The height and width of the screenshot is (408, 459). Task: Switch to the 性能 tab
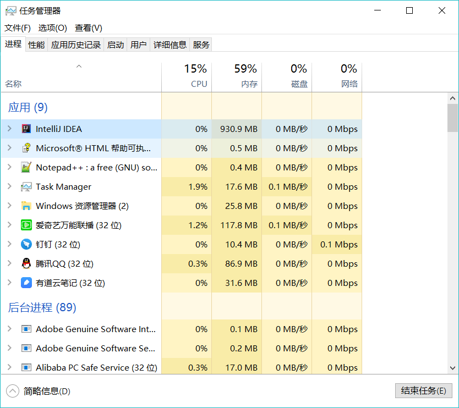pos(36,45)
